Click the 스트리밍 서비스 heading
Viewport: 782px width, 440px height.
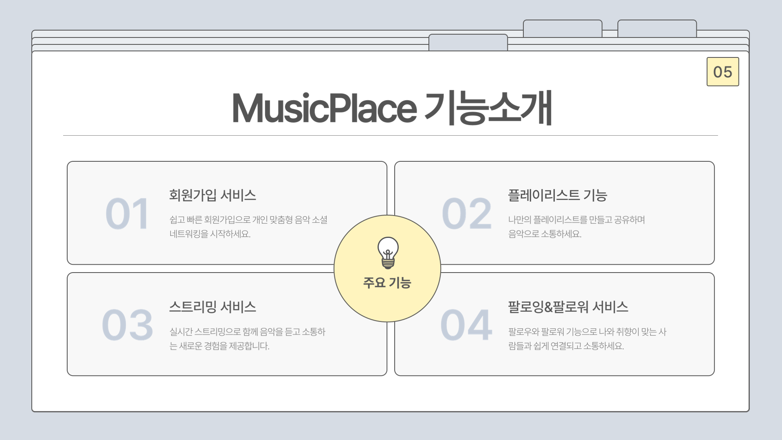pos(213,307)
